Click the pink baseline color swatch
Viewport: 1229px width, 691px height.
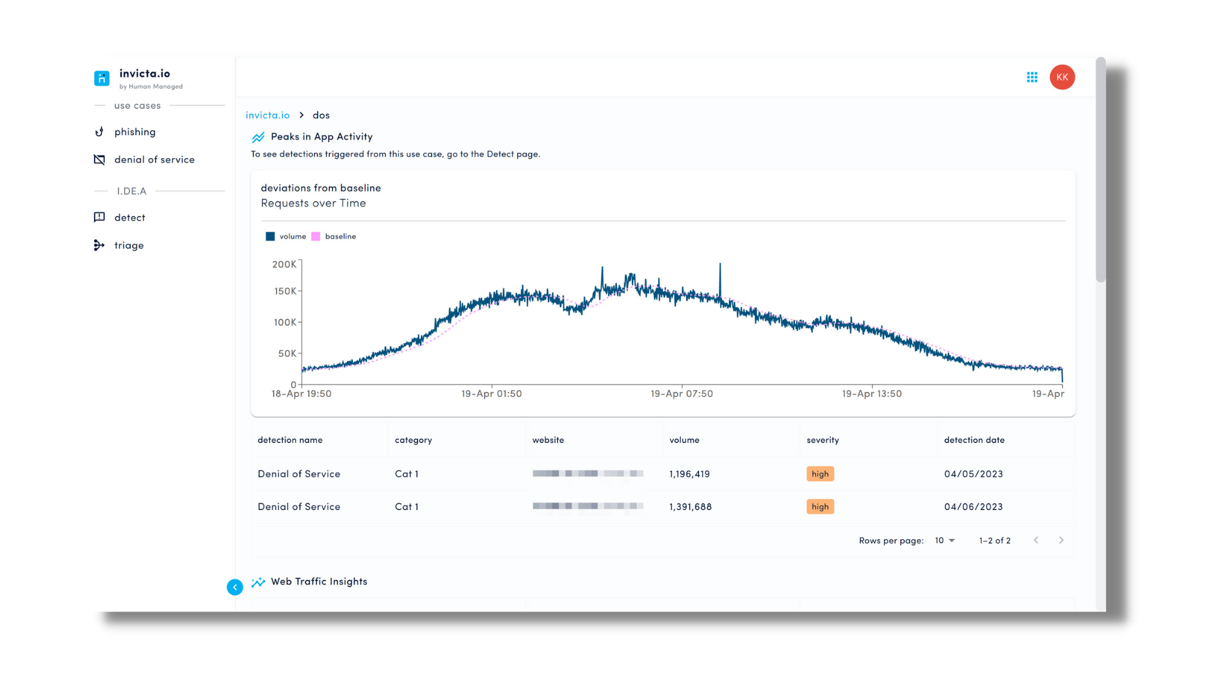coord(316,237)
